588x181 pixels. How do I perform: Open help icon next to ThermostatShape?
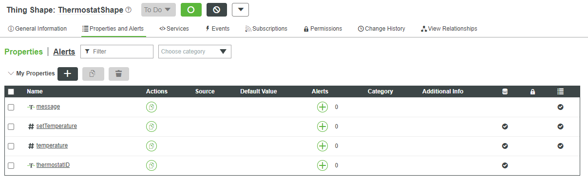pos(129,10)
